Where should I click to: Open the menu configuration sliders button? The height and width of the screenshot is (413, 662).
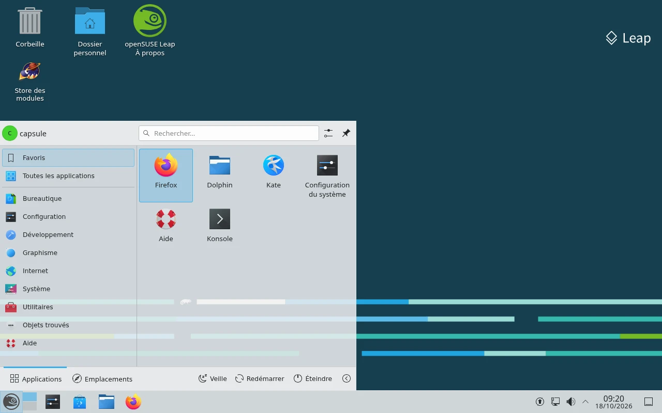328,133
